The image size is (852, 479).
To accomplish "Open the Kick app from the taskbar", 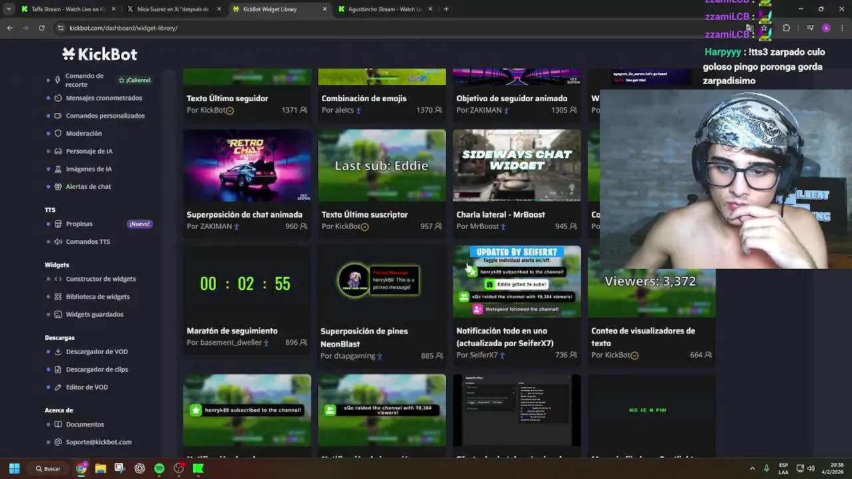I will click(x=198, y=468).
